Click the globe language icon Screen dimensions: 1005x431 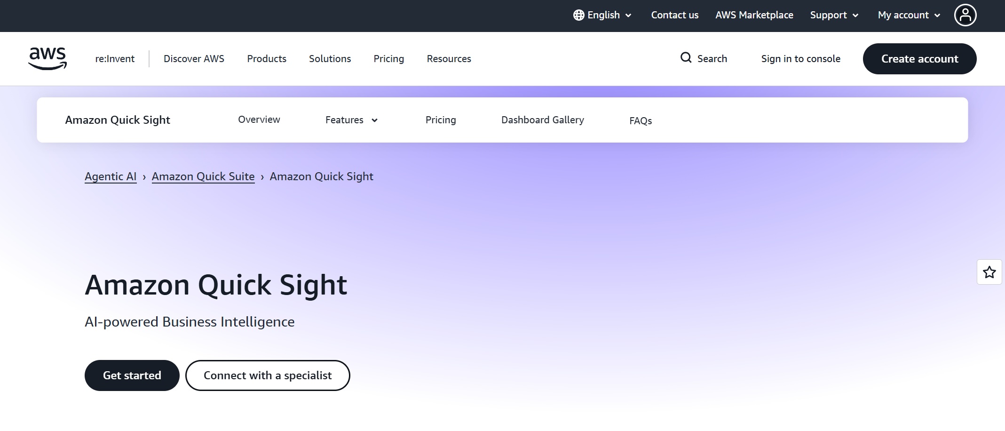coord(578,15)
